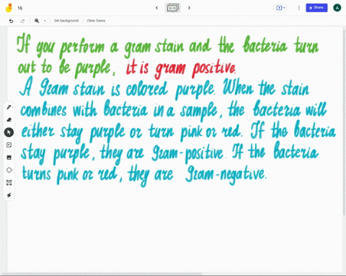This screenshot has width=346, height=276.
Task: Select the Laser pointer tool
Action: click(x=9, y=195)
